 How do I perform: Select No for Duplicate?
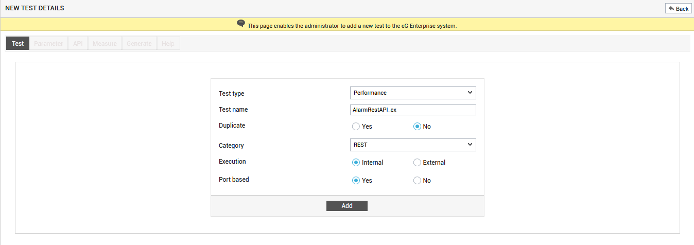[x=418, y=127]
